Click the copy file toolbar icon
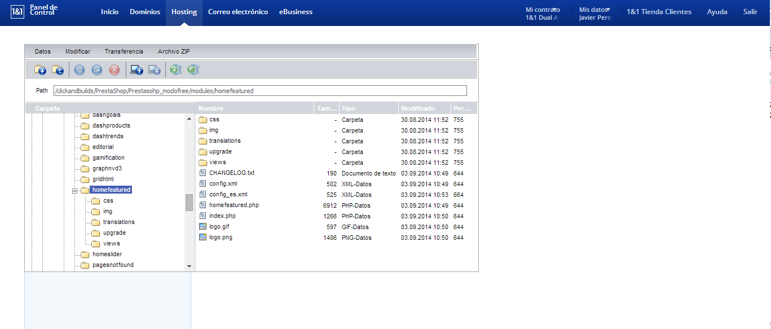The image size is (771, 329). 80,70
